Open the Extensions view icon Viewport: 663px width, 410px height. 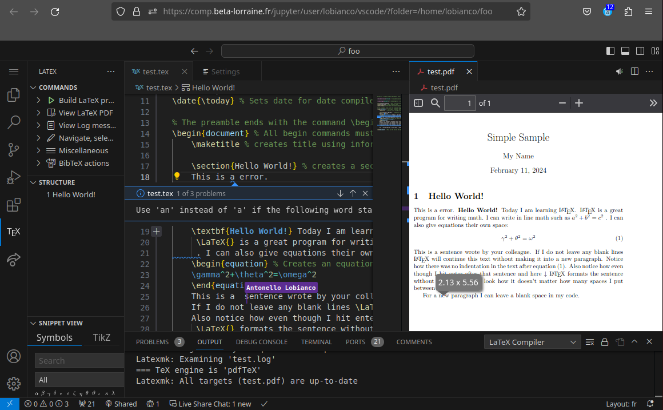click(13, 205)
